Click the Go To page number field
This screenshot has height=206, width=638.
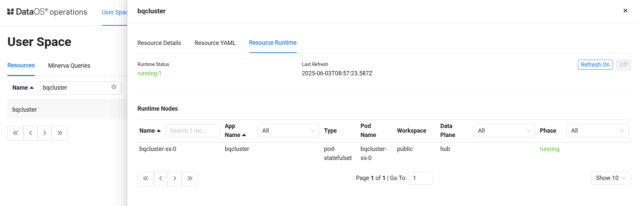coord(420,178)
